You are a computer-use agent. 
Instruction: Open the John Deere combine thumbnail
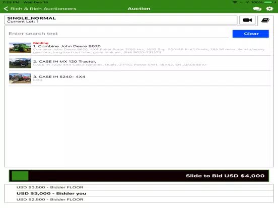click(20, 48)
